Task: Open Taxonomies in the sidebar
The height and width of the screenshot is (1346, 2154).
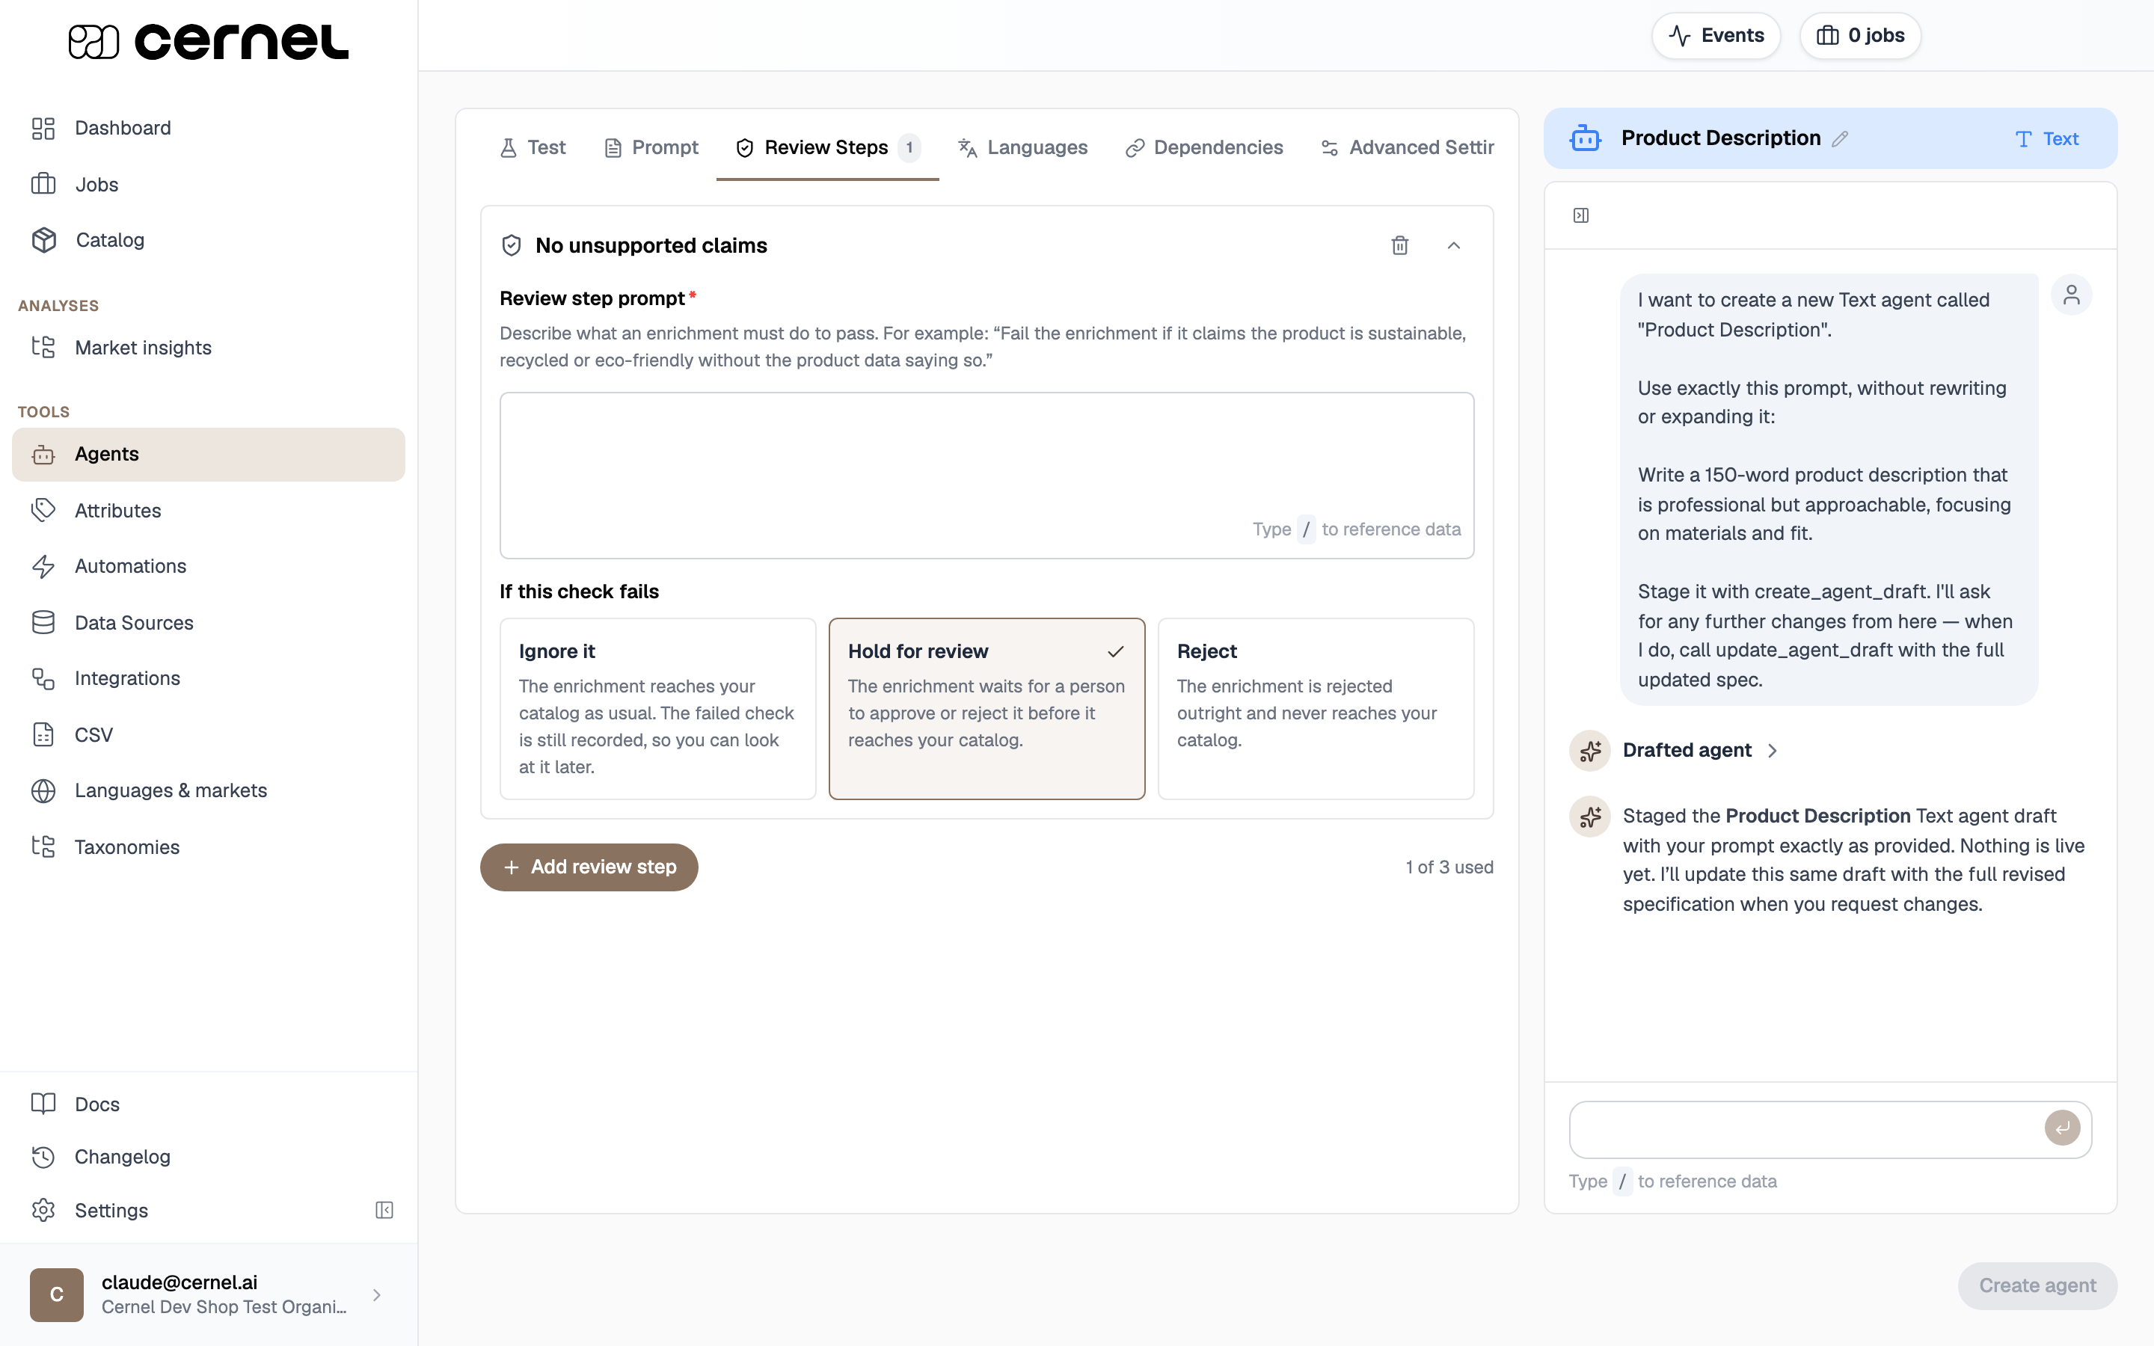Action: (x=208, y=846)
